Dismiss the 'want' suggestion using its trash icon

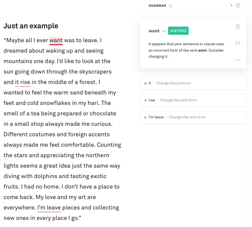click(x=238, y=27)
